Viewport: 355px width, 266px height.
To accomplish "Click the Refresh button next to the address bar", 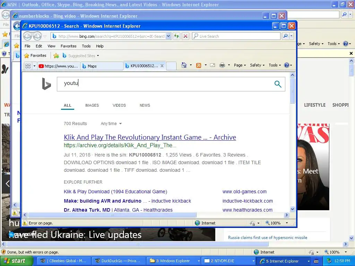I will [x=176, y=36].
